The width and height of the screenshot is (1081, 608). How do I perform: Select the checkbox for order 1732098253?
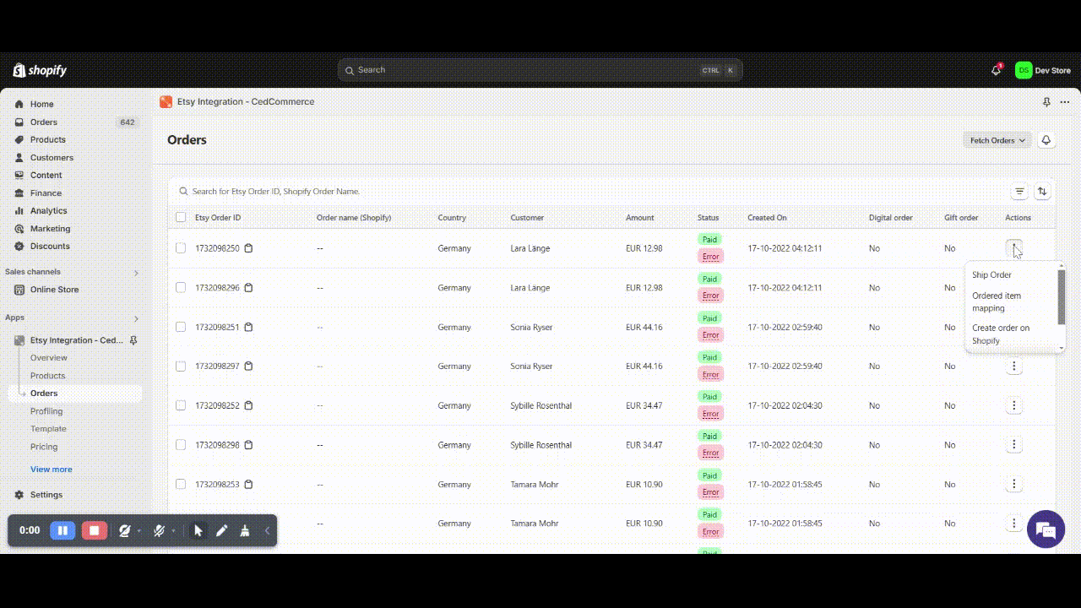[181, 484]
